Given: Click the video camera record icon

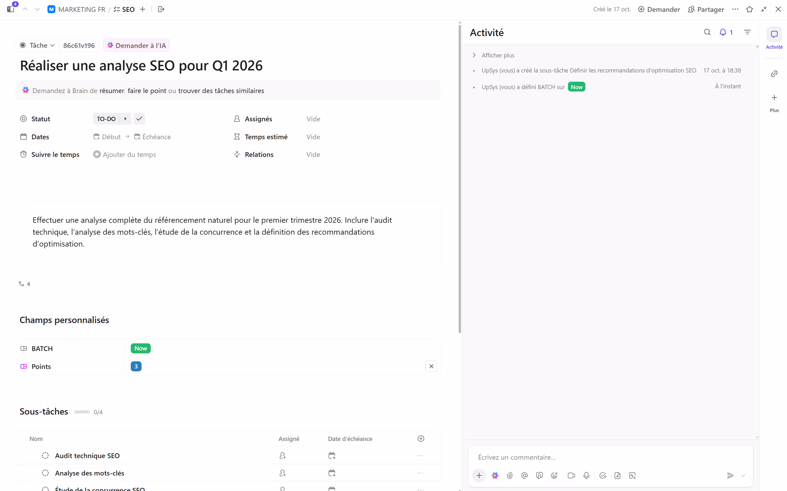Looking at the screenshot, I should [571, 475].
